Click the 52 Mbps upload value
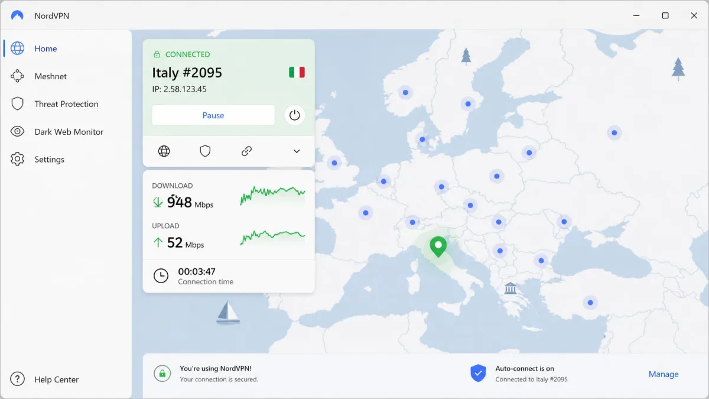This screenshot has height=399, width=709. tap(185, 242)
